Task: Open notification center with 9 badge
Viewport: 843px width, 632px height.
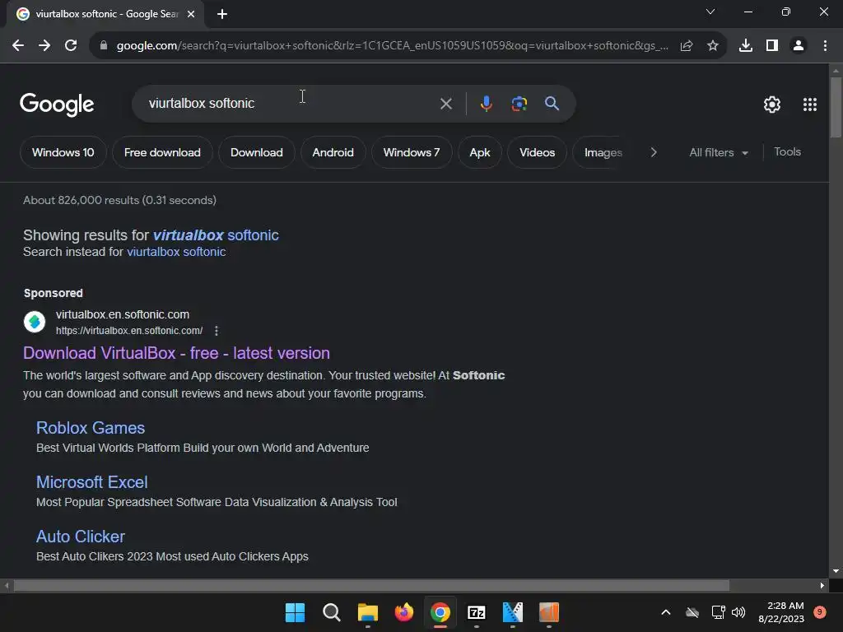Action: [x=819, y=612]
